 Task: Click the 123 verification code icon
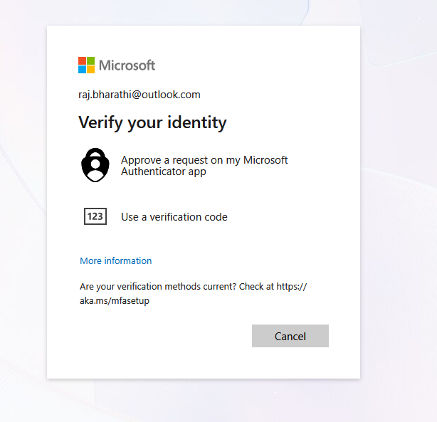(95, 216)
